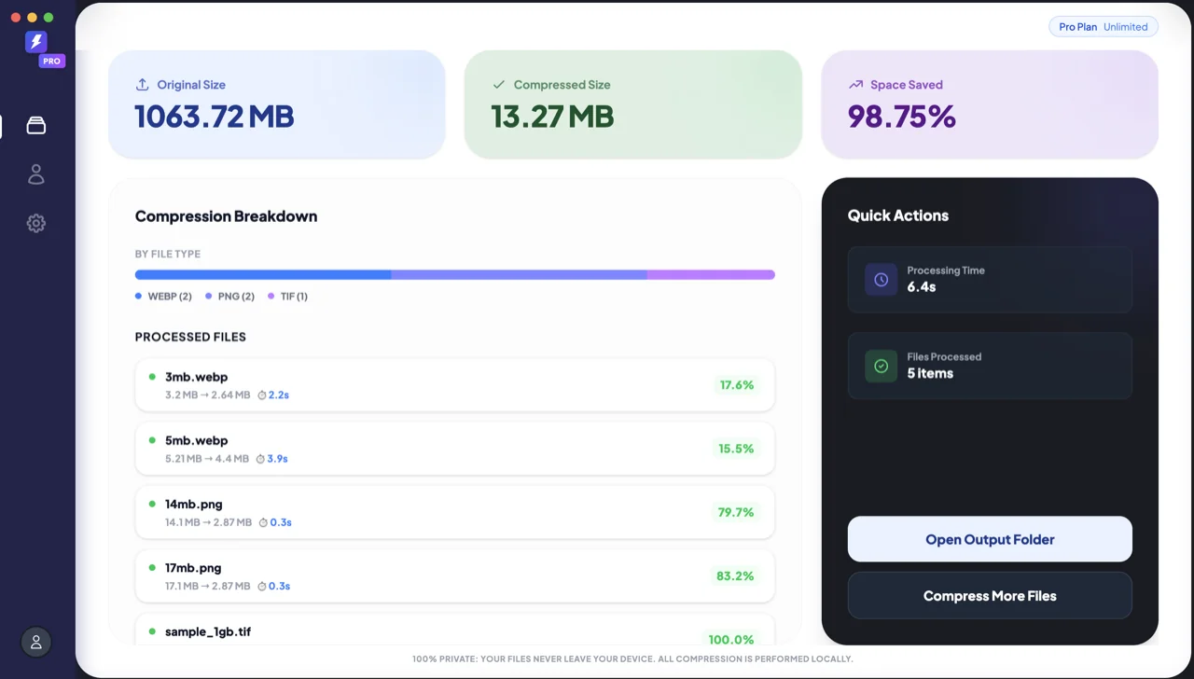Click the trend arrow icon beside Space Saved
The height and width of the screenshot is (679, 1194).
click(x=855, y=84)
